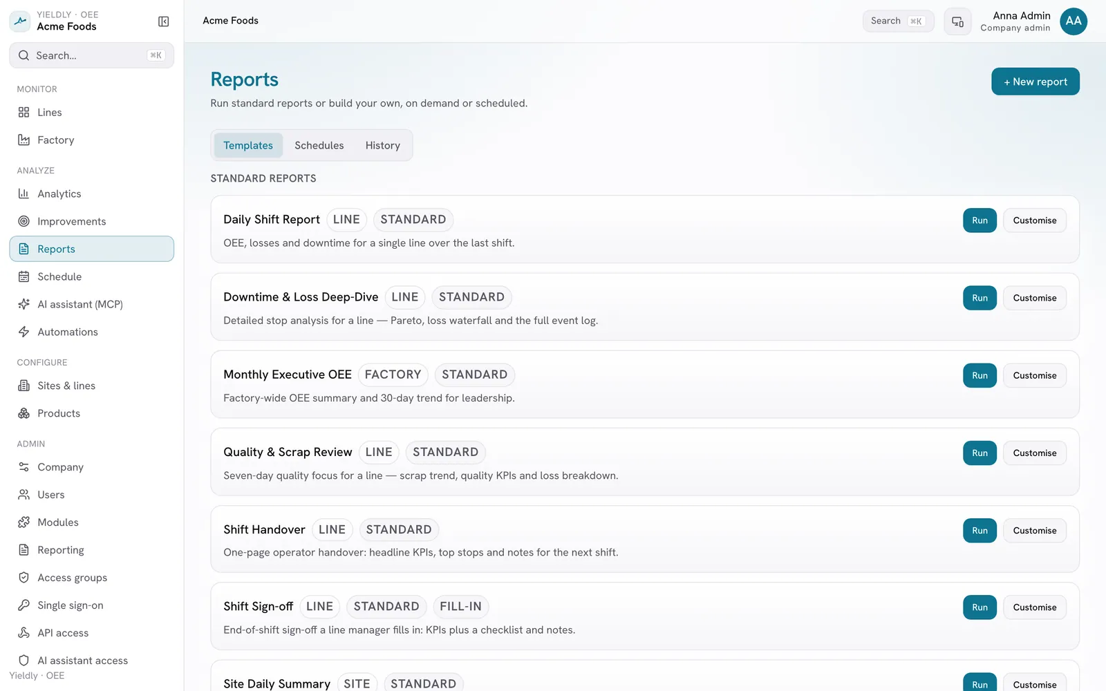Run the Daily Shift Report
Image resolution: width=1106 pixels, height=691 pixels.
[x=980, y=220]
